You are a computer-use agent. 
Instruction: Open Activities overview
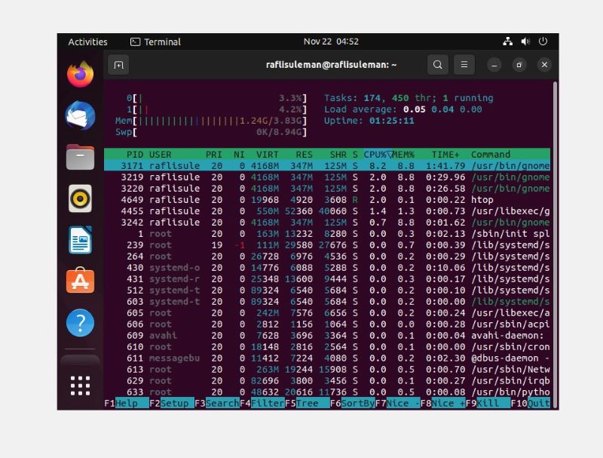point(87,42)
